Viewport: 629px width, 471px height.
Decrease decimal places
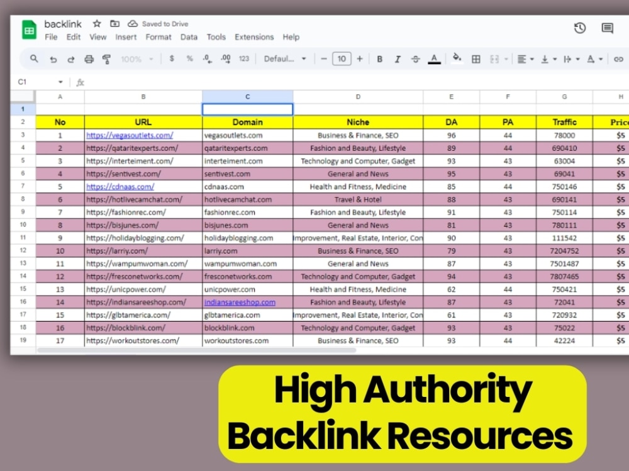208,59
